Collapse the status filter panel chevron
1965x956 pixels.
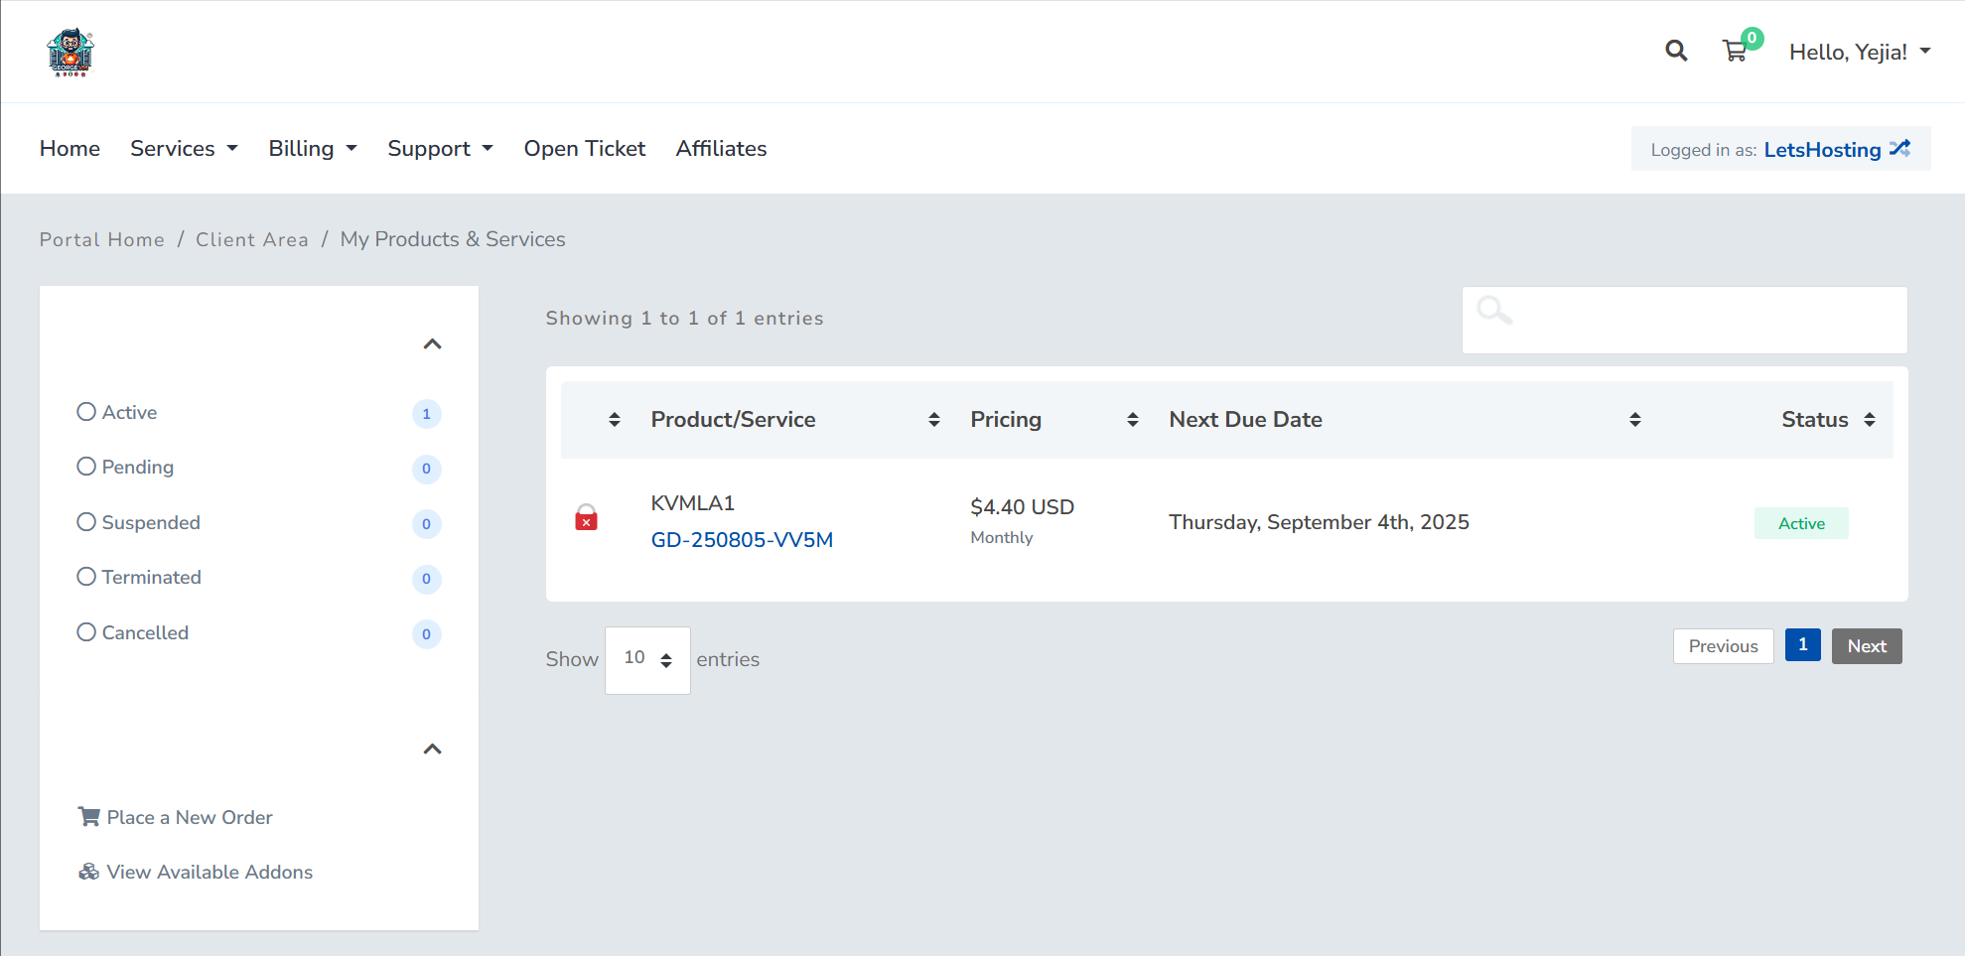[432, 344]
